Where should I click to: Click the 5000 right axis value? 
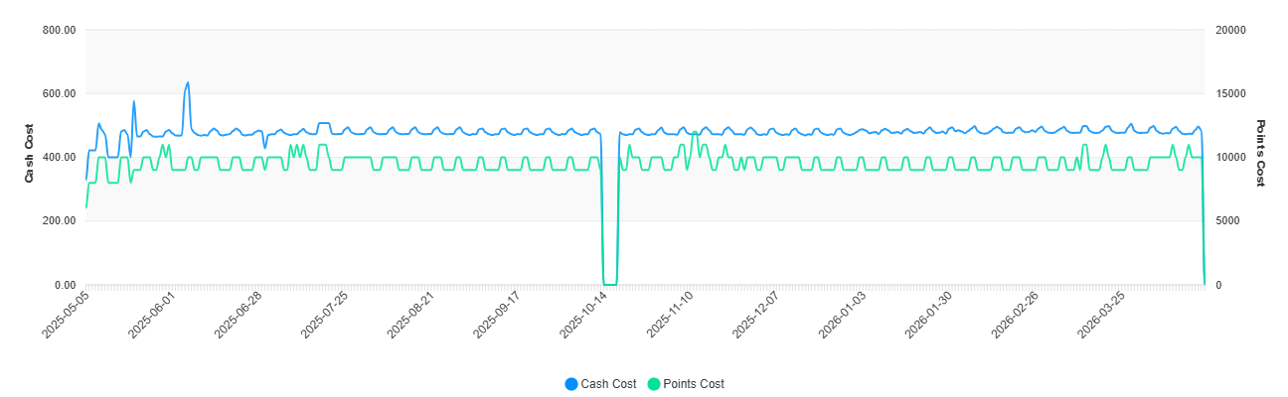1227,221
